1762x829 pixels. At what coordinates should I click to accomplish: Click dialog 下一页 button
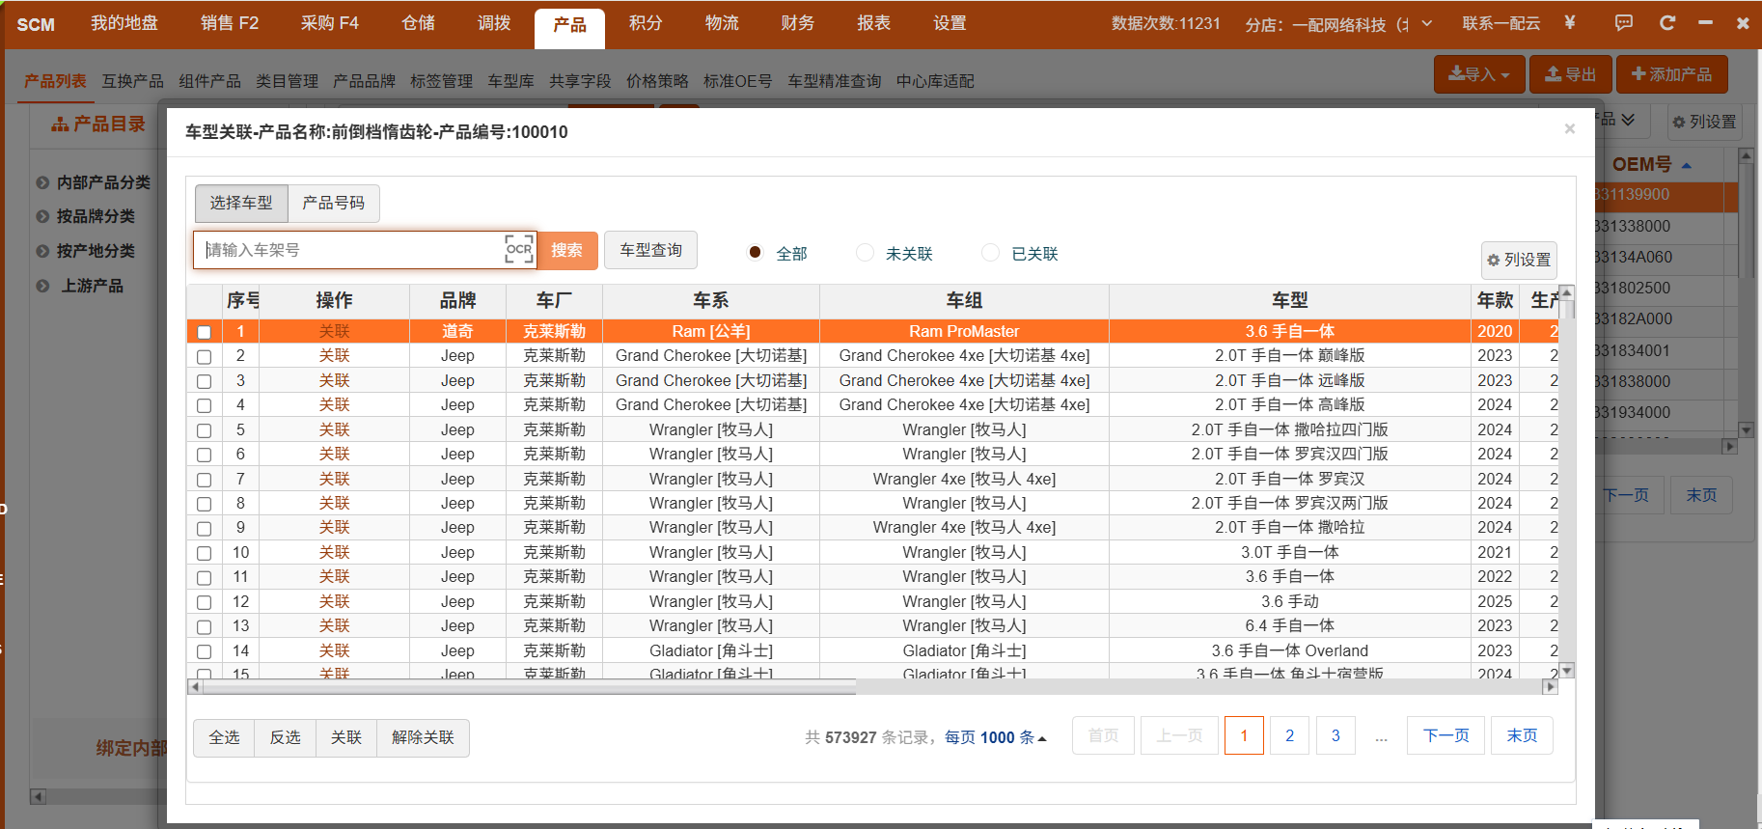pos(1445,735)
